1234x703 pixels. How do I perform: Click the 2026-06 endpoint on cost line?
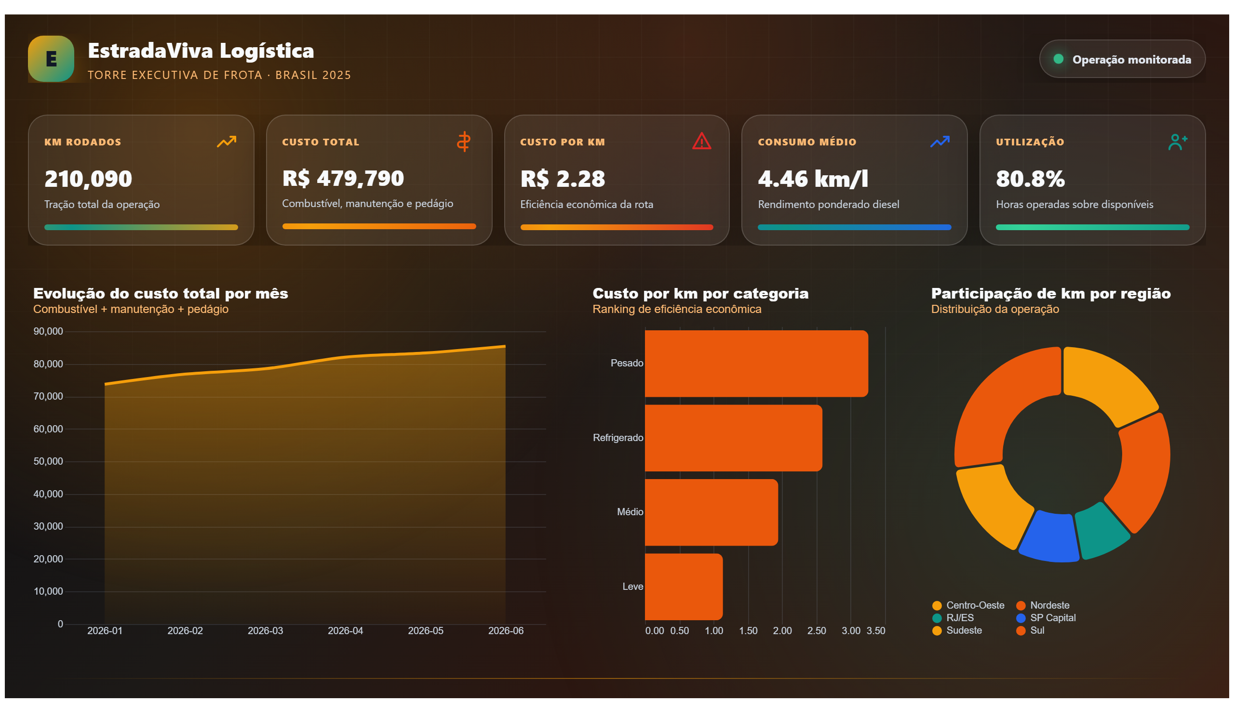coord(505,346)
